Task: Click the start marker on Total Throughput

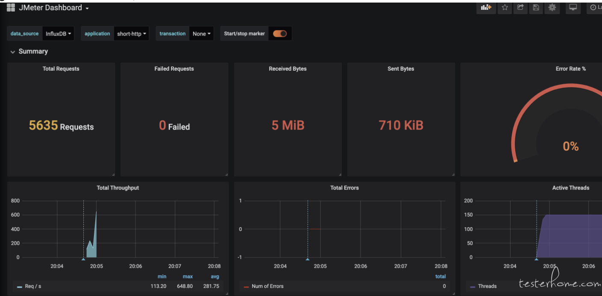Action: tap(83, 259)
